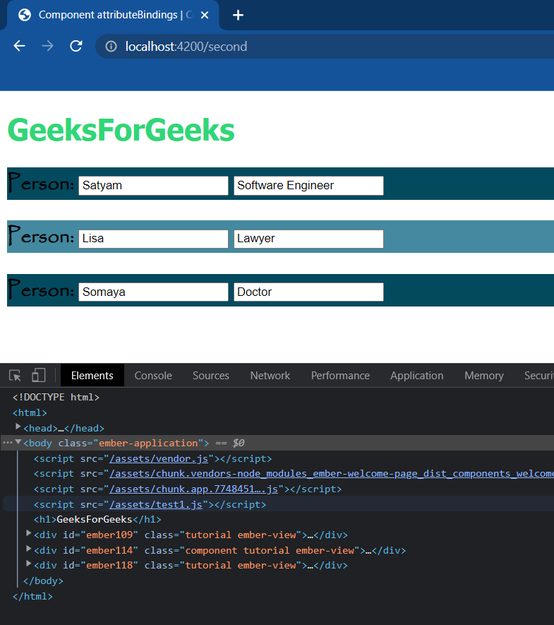Viewport: 554px width, 625px height.
Task: Select the <!DOCTYPE html> line
Action: coord(56,398)
